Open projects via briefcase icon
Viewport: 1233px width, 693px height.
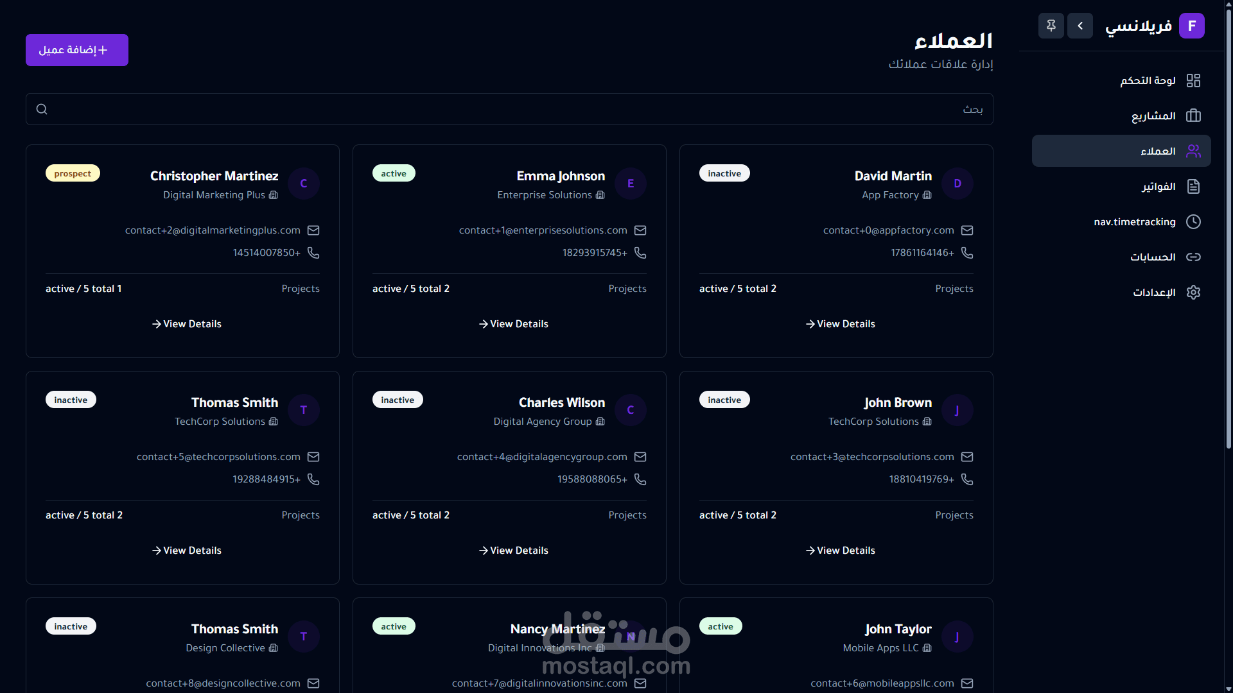1193,116
